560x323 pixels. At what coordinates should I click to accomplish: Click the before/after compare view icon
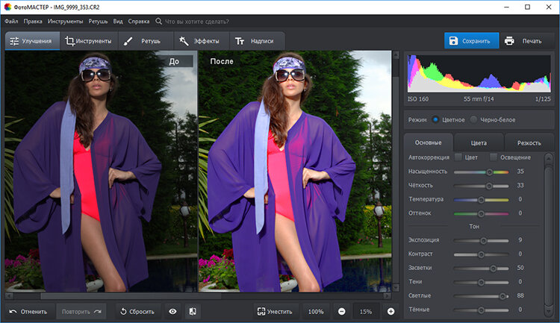click(193, 311)
